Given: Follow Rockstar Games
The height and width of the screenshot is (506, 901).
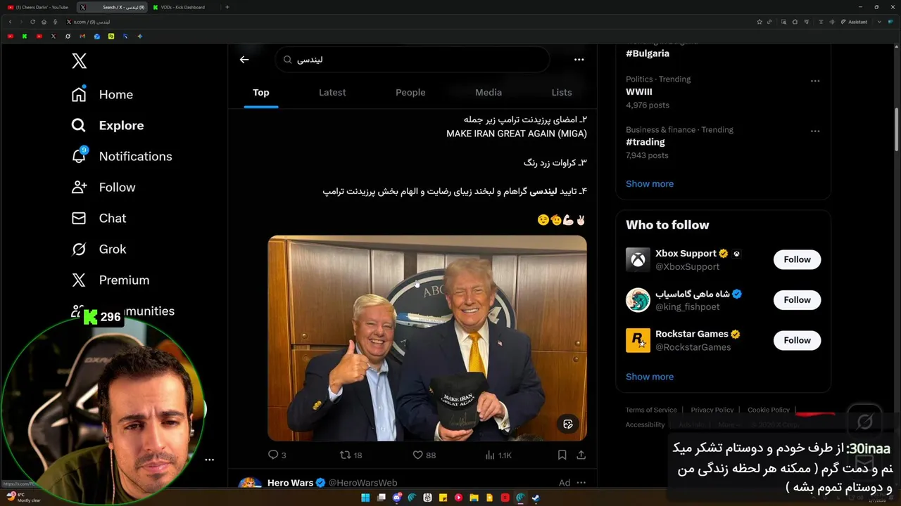Looking at the screenshot, I should pyautogui.click(x=798, y=340).
